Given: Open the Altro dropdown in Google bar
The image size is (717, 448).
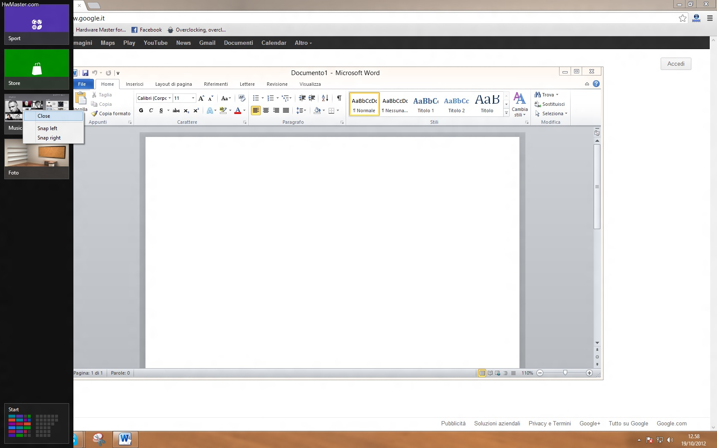Looking at the screenshot, I should 303,43.
